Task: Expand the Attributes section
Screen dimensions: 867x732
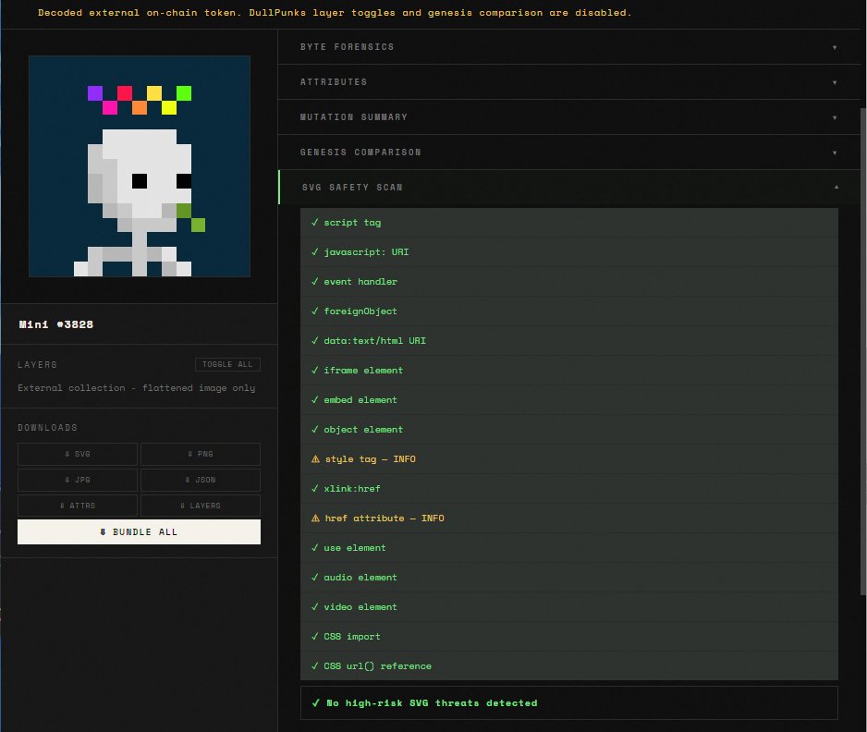Action: pos(569,82)
